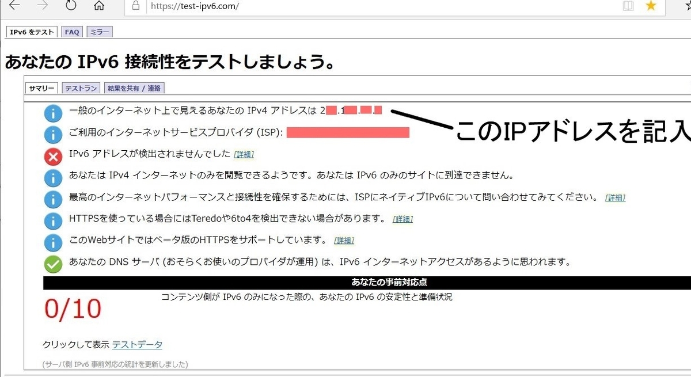This screenshot has height=377, width=691.
Task: Go back with the browser back arrow
Action: point(15,6)
